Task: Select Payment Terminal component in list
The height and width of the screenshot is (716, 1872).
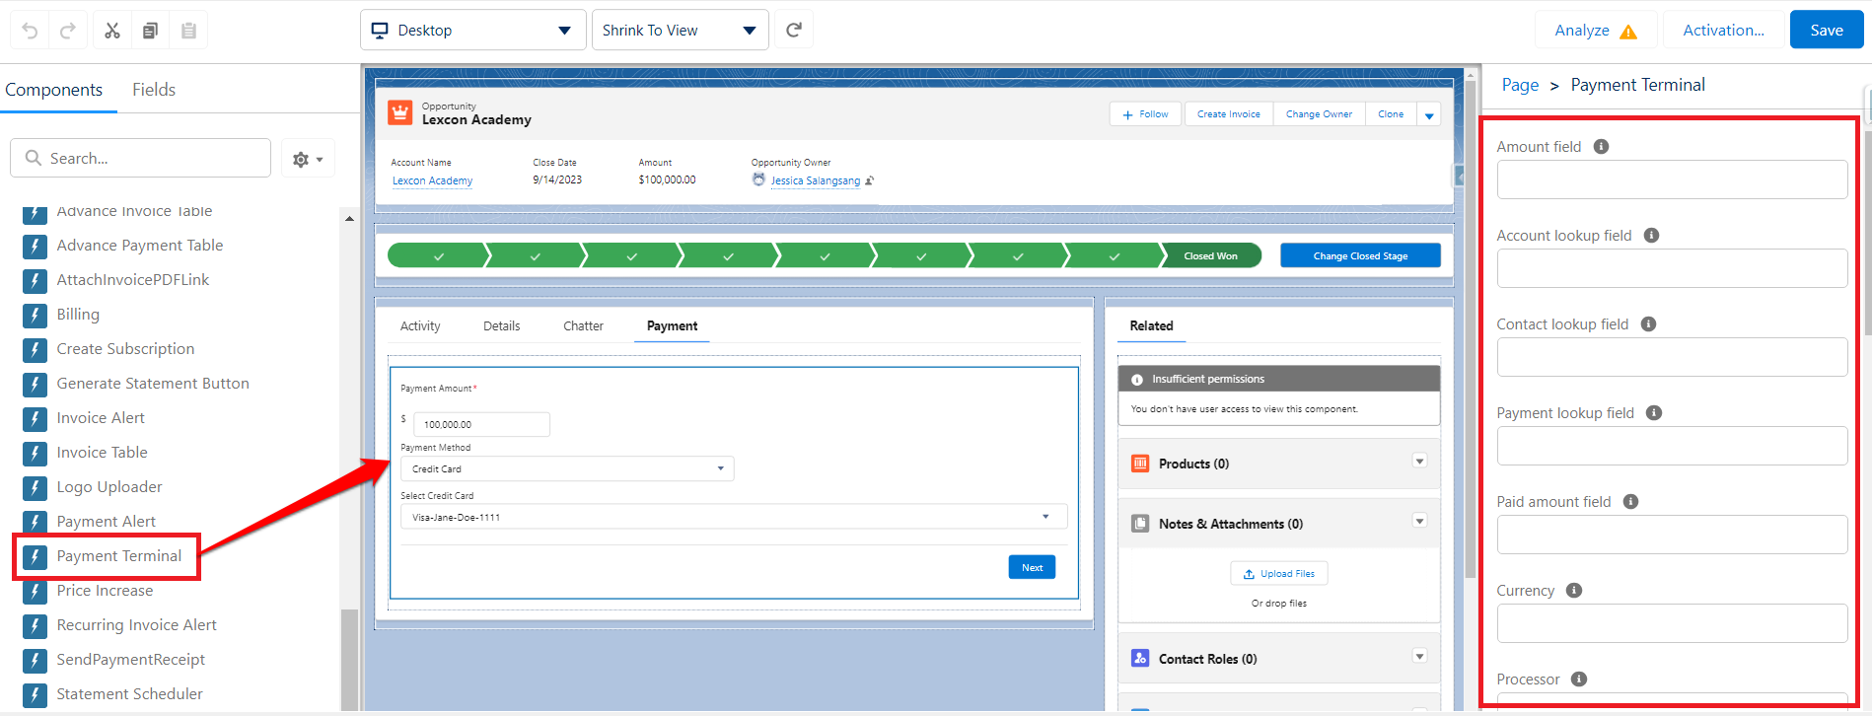Action: [x=118, y=556]
